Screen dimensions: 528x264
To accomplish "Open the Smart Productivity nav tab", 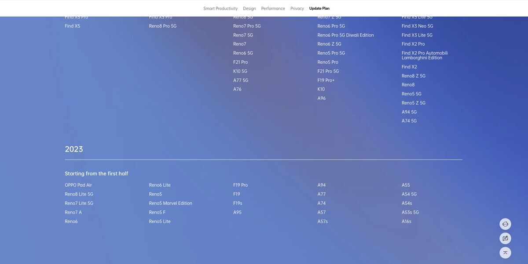I will (220, 8).
